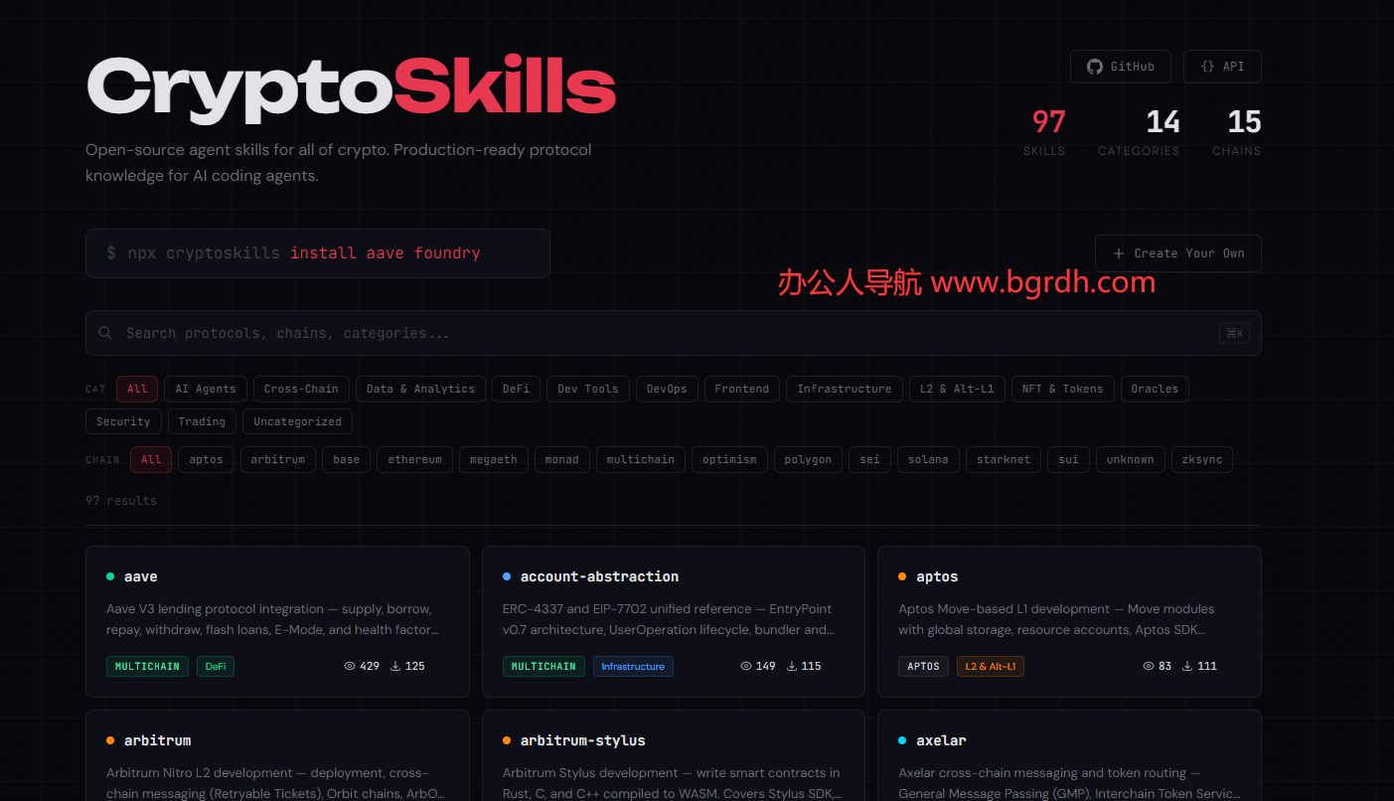Filter by Uncategorized category
Viewport: 1394px width, 801px height.
(x=297, y=421)
